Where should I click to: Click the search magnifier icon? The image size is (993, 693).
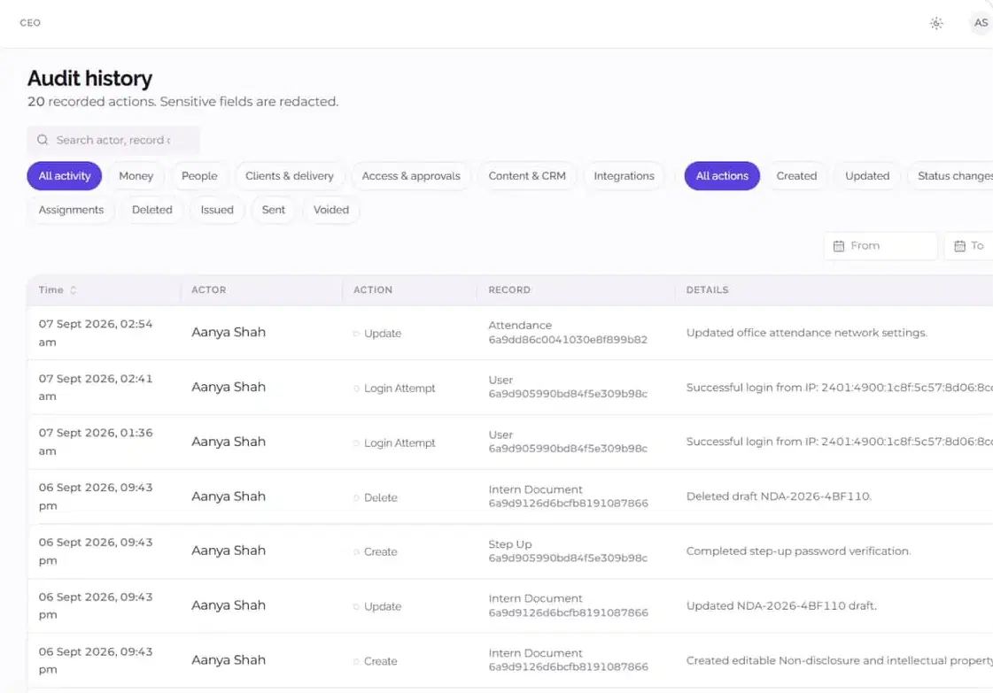point(43,140)
